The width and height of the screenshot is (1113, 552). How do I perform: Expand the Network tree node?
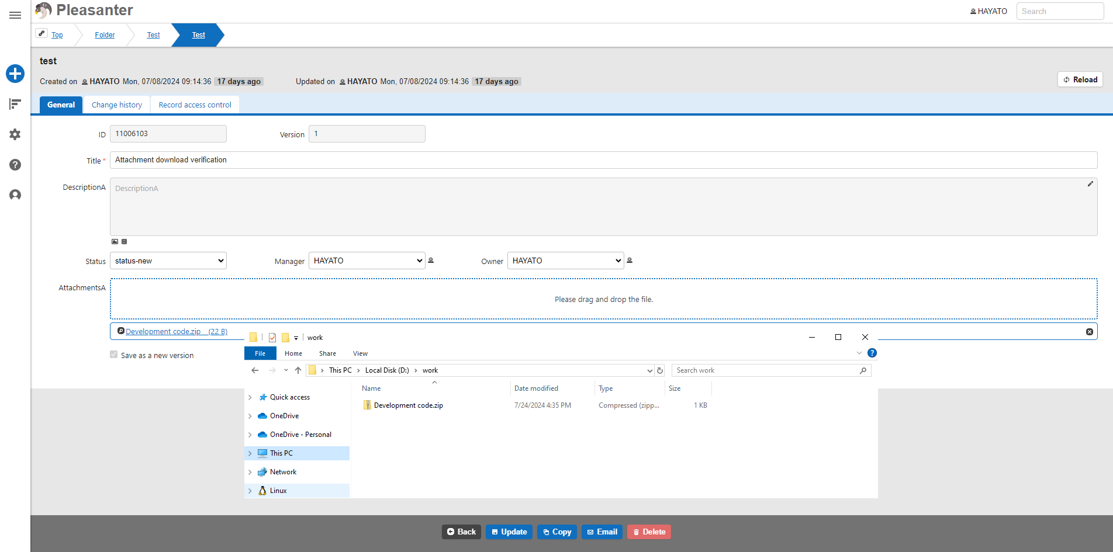pos(250,472)
